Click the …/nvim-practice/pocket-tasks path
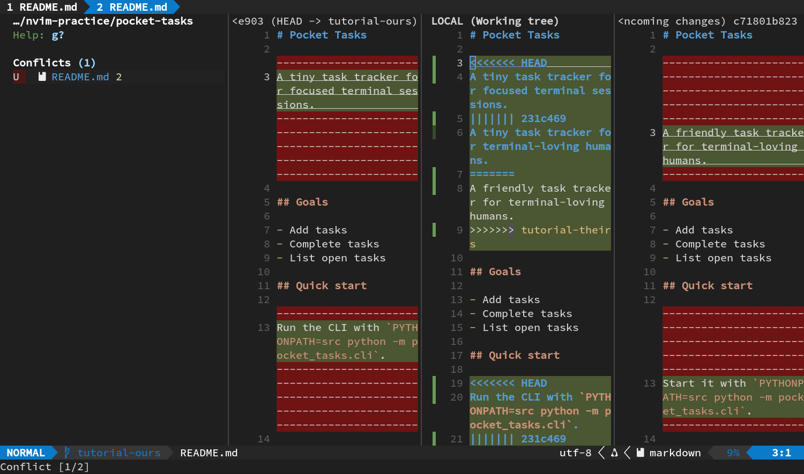Viewport: 804px width, 474px height. click(x=102, y=21)
